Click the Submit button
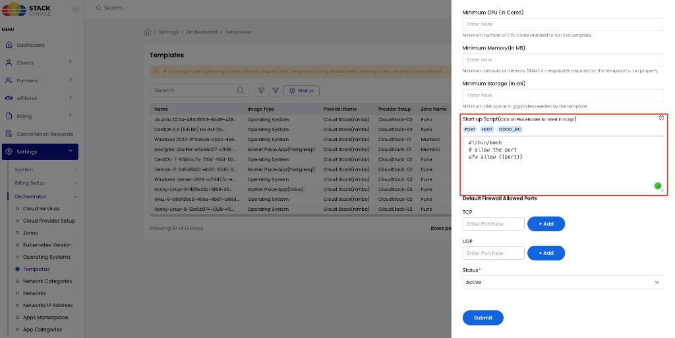 [483, 318]
